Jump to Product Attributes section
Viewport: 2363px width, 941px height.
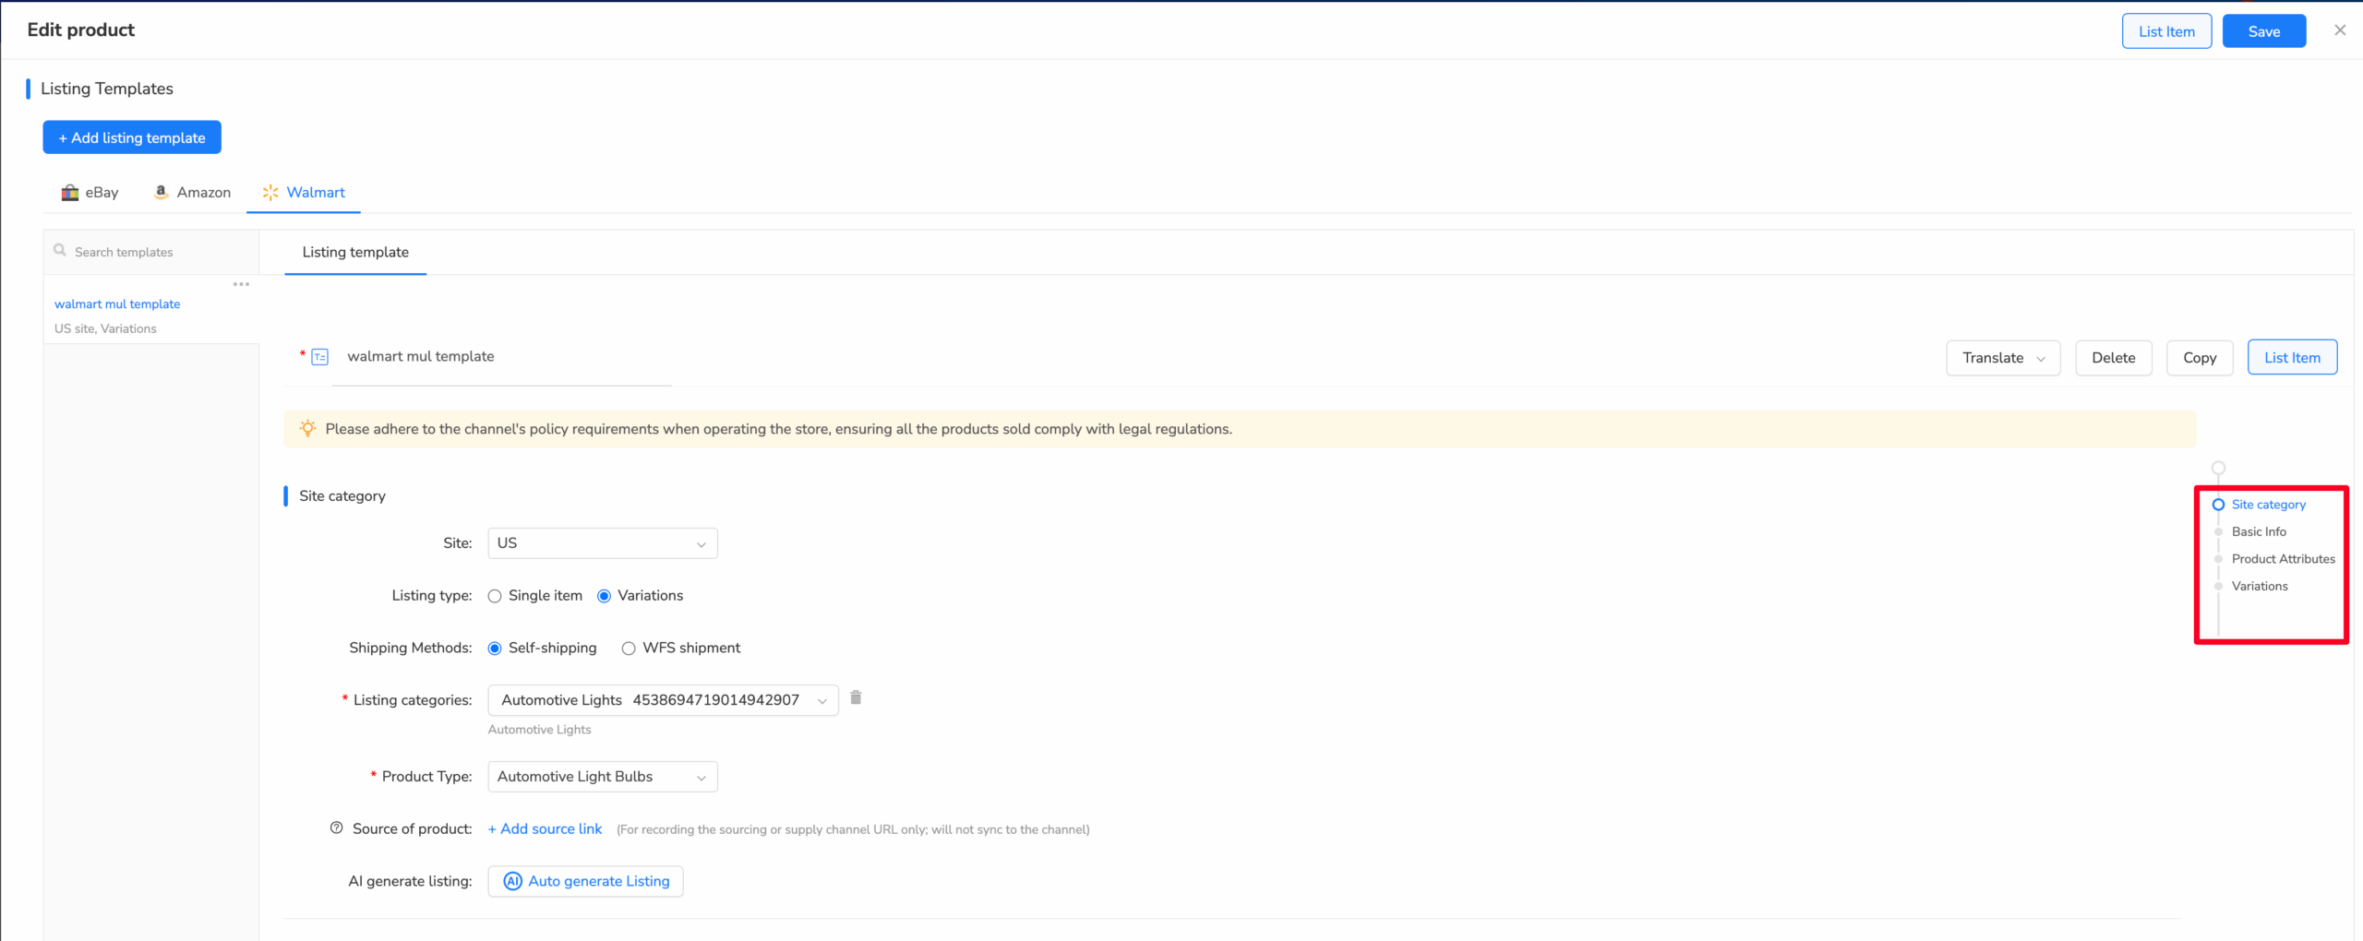2283,559
